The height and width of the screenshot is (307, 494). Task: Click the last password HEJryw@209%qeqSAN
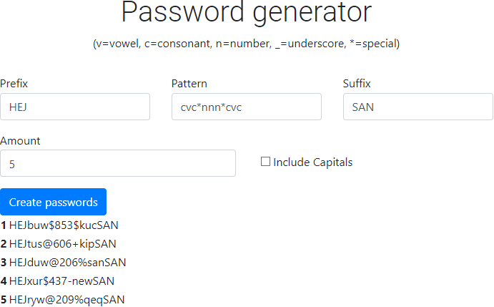pos(66,300)
